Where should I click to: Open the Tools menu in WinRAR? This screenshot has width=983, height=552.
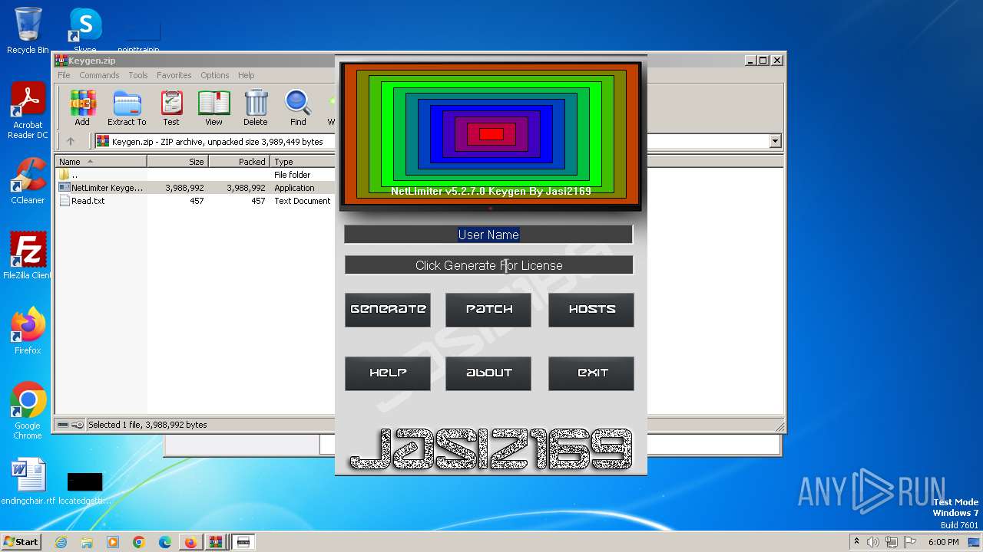[138, 75]
